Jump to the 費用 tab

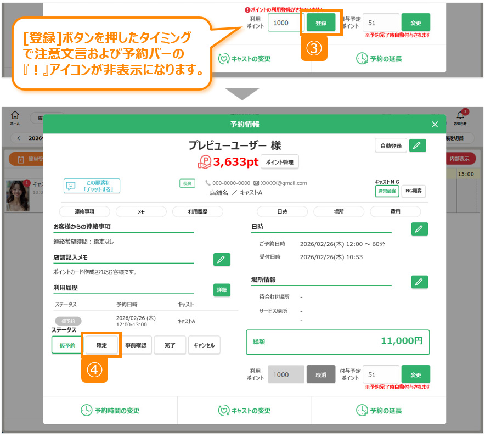pos(395,211)
